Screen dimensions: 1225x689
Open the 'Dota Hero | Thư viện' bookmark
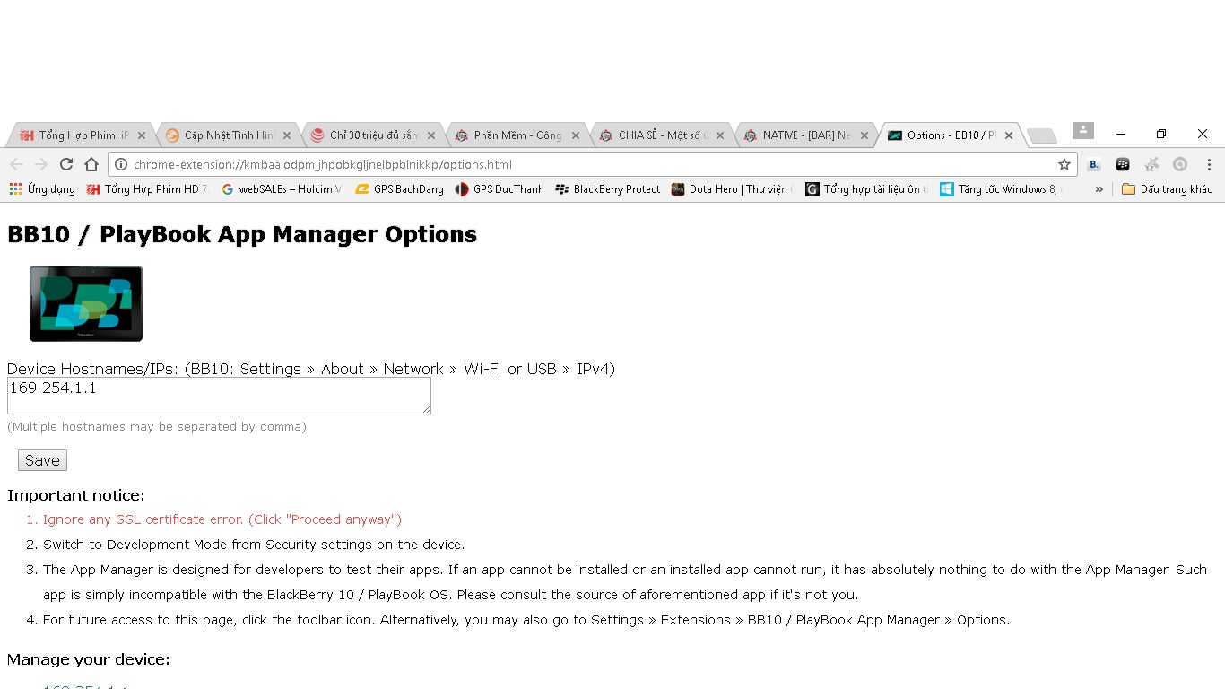click(x=732, y=189)
